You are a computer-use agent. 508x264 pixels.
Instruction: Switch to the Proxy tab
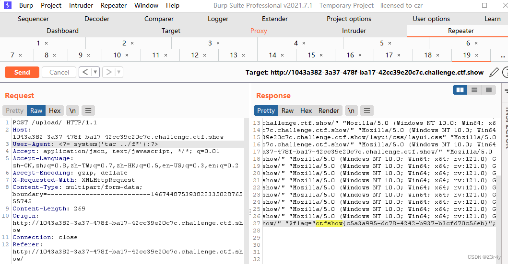[259, 31]
